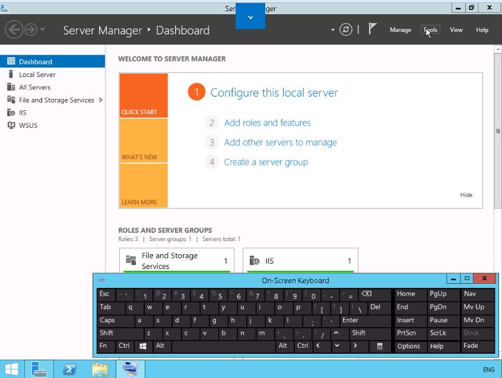Open File and Storage Services role tile
Screen dimensions: 502x378
pyautogui.click(x=177, y=260)
